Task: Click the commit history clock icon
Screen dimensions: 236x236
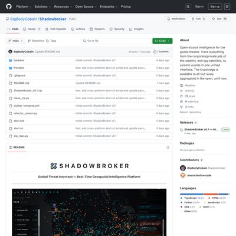Action: coord(155,52)
